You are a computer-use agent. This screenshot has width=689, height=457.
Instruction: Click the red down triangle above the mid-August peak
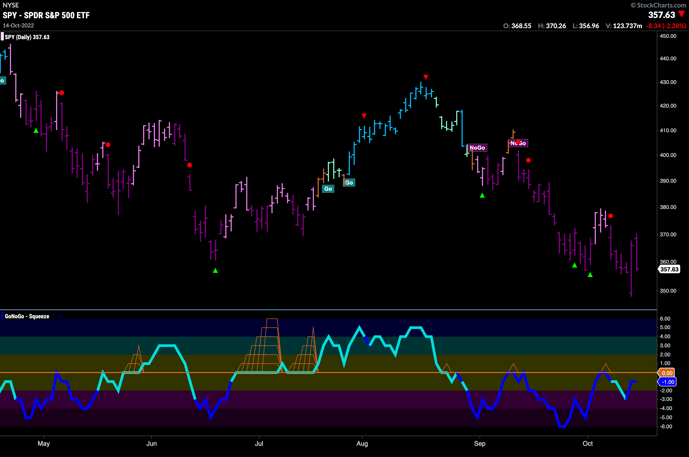coord(426,77)
